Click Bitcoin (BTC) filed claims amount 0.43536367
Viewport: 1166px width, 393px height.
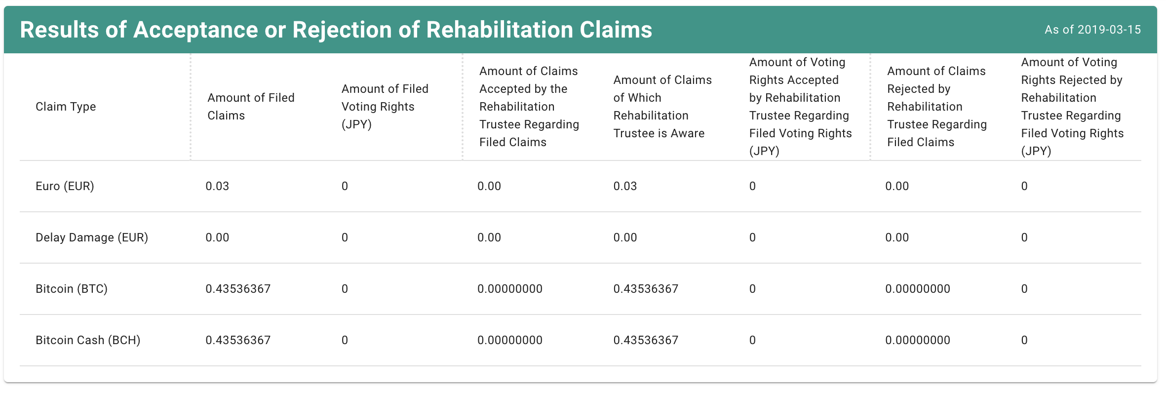(238, 289)
